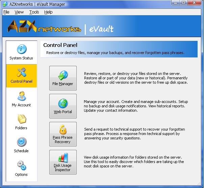Click the AZX networks logo in banner
204x188 pixels.
[44, 26]
